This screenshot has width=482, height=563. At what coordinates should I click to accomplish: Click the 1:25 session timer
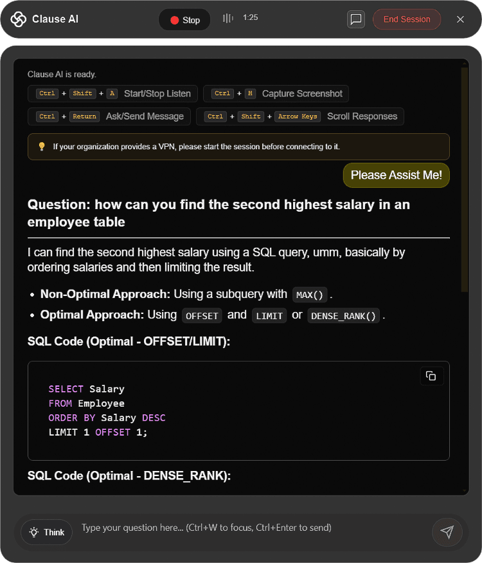[x=251, y=17]
